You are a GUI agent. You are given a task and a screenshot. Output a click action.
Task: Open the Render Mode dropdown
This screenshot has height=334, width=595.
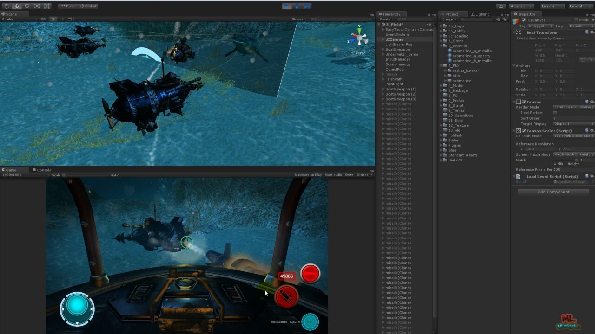tap(573, 107)
